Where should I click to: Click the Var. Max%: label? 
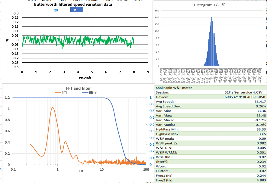(x=165, y=125)
